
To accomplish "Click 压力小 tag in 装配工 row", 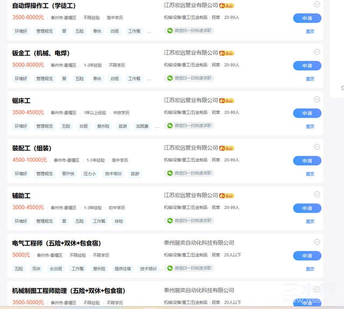I will (x=89, y=174).
